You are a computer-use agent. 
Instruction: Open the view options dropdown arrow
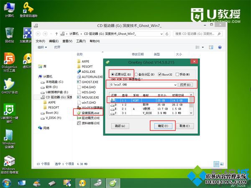[x=203, y=47]
